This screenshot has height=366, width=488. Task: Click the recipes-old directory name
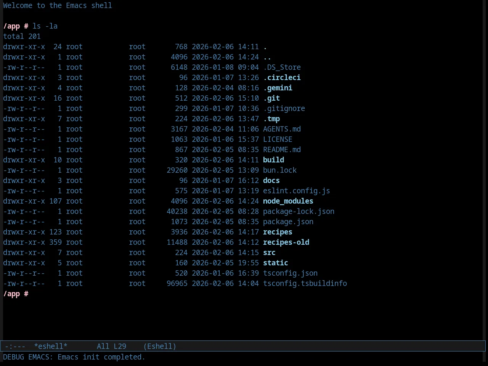tap(286, 242)
